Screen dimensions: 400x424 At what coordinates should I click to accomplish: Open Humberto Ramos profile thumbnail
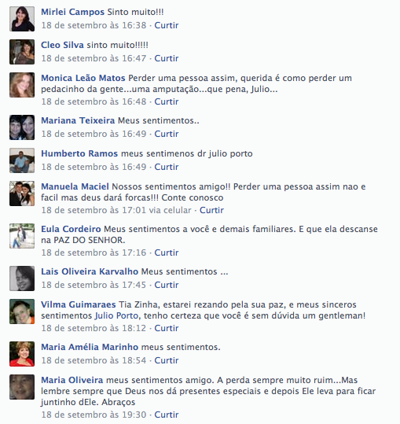[x=22, y=160]
